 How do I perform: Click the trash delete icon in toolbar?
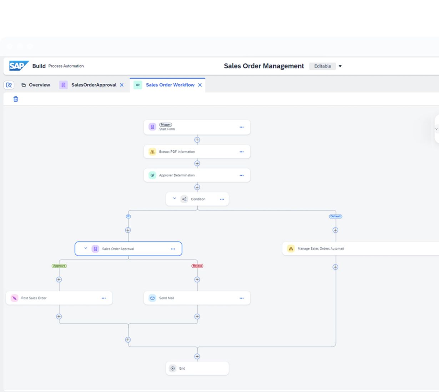click(16, 99)
